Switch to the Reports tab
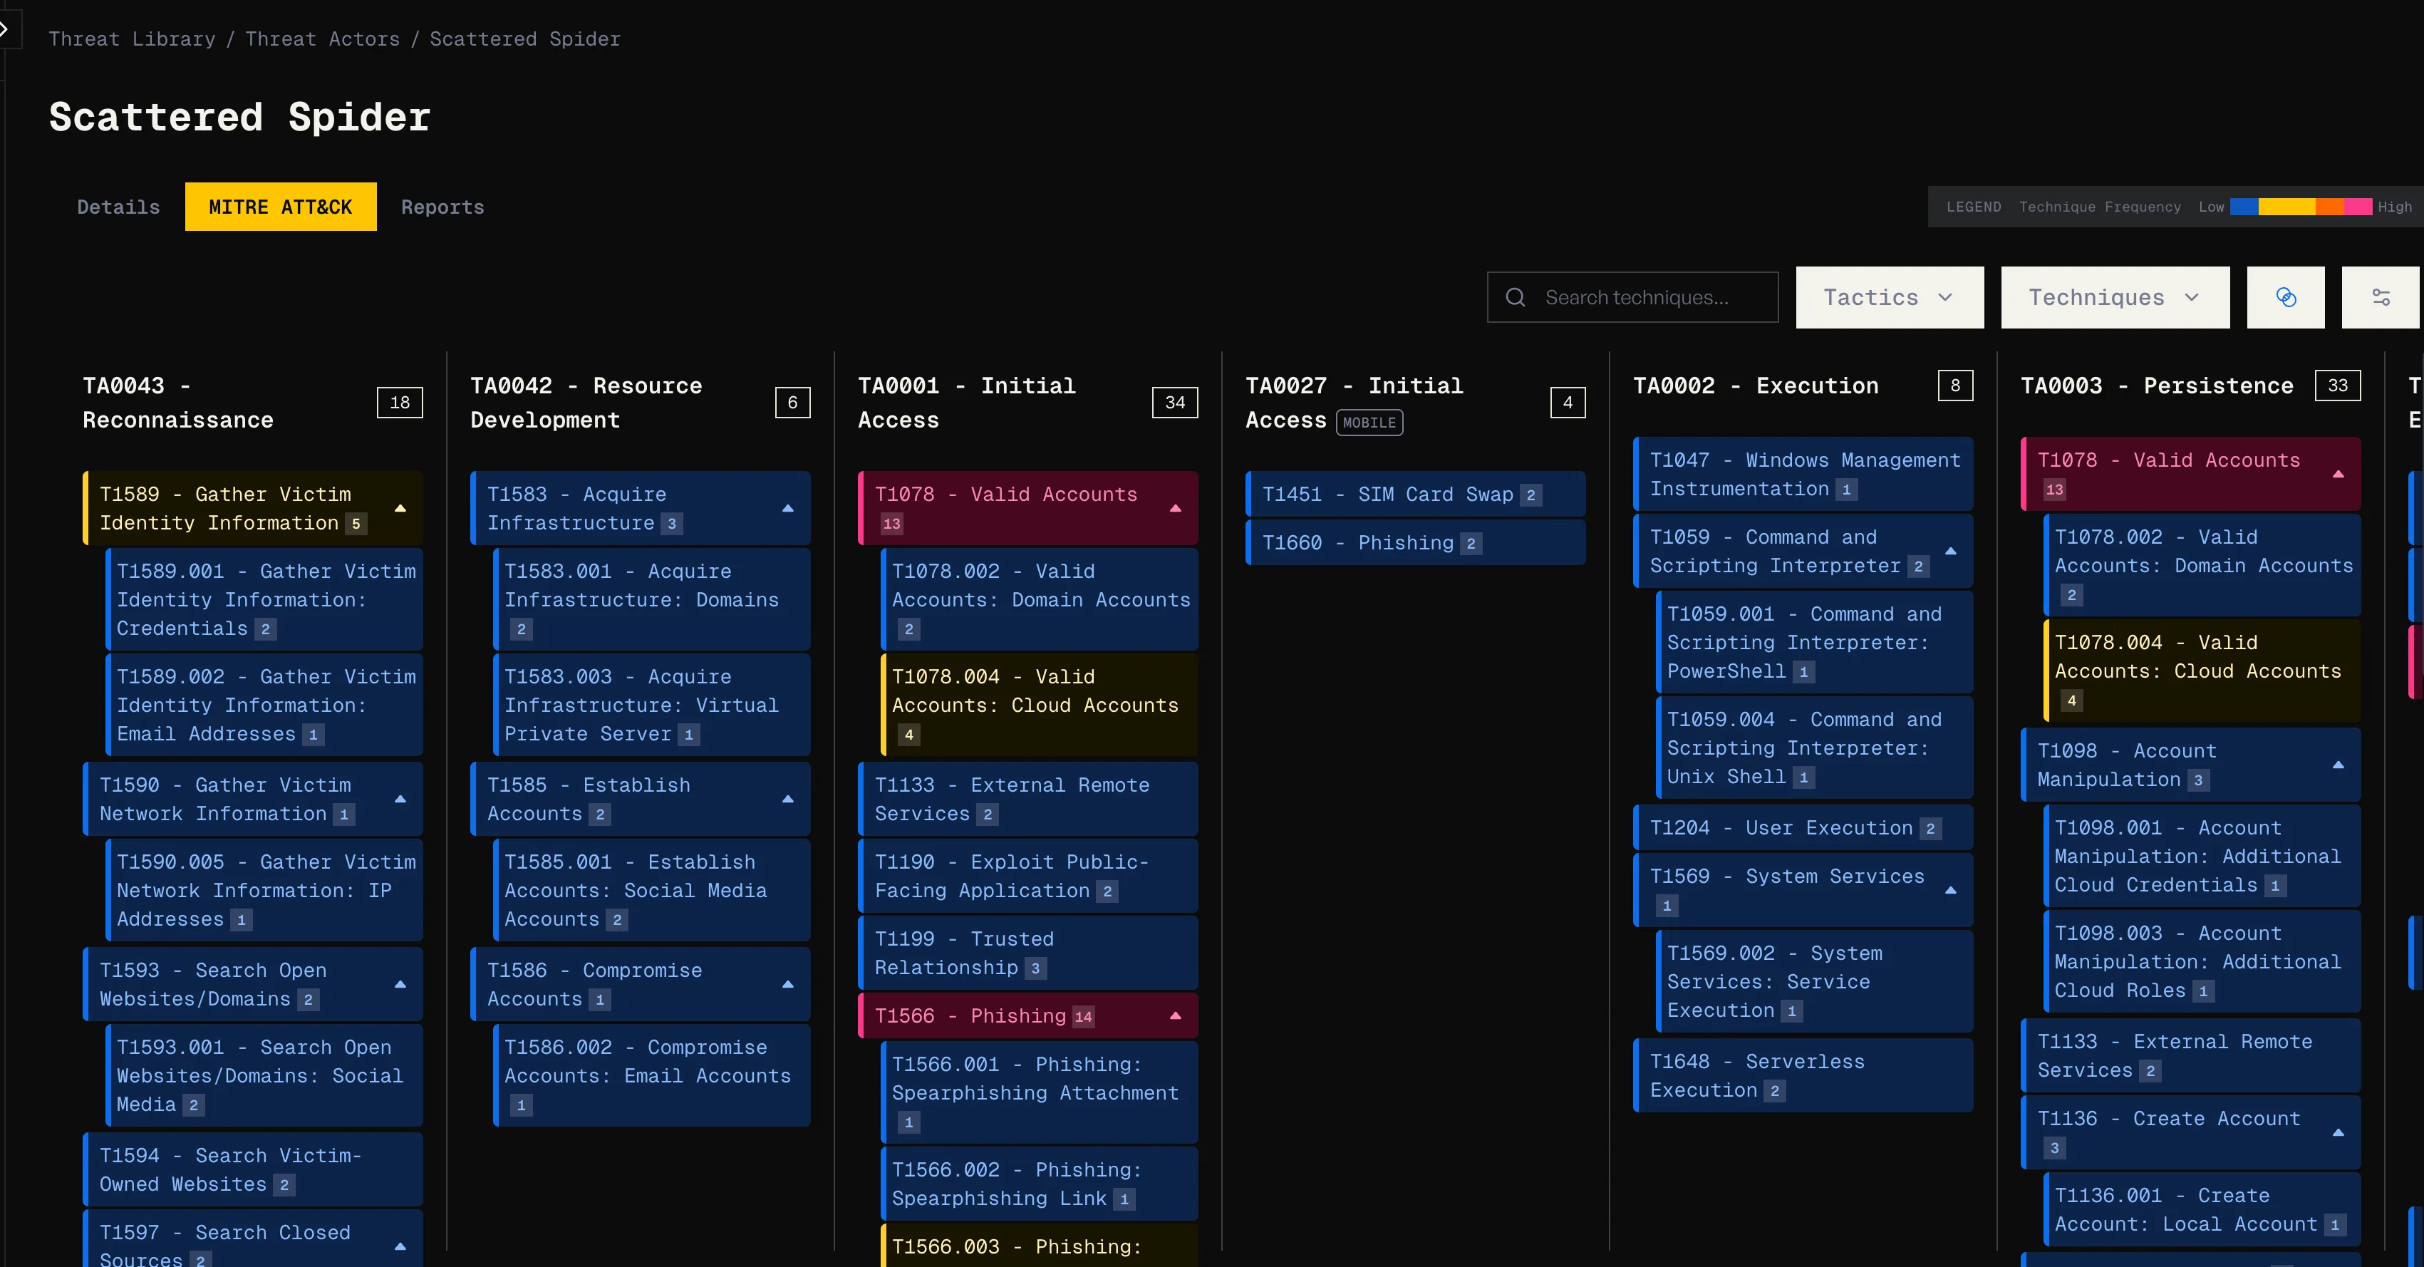Image resolution: width=2424 pixels, height=1267 pixels. click(441, 206)
